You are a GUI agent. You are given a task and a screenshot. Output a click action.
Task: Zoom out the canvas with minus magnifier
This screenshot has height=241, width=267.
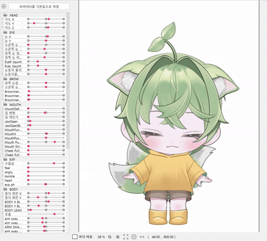coord(109,237)
